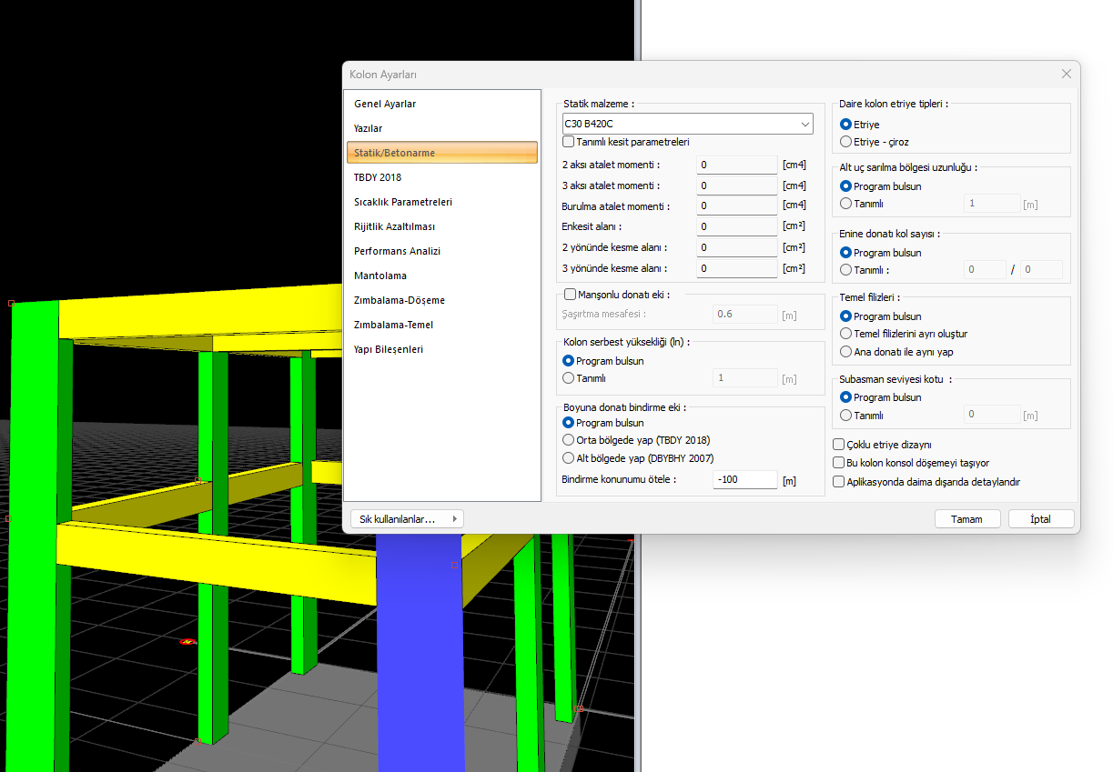Check the Çoklu etriye dizaynı option
The height and width of the screenshot is (772, 1113).
click(x=839, y=445)
